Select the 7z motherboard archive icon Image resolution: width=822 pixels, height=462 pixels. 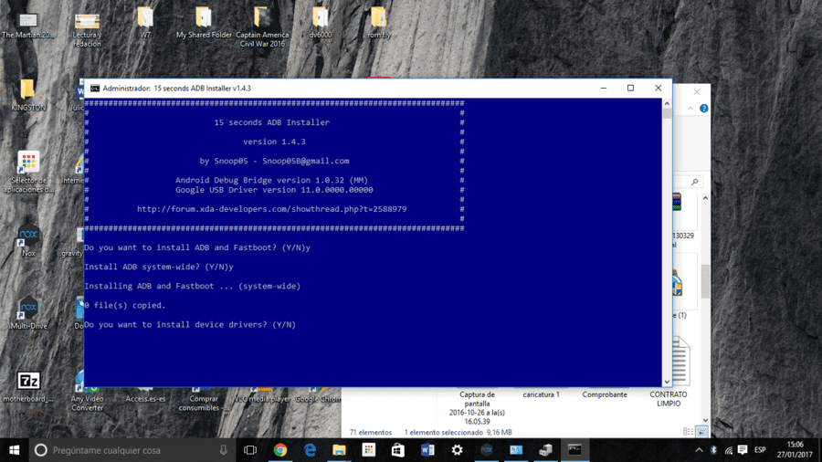click(28, 386)
